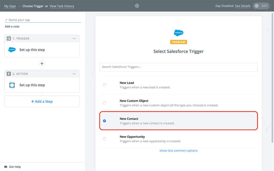Click the trigger step icon beside '1. TRIGGER'
Viewport: 274px width, 171px height.
point(9,39)
